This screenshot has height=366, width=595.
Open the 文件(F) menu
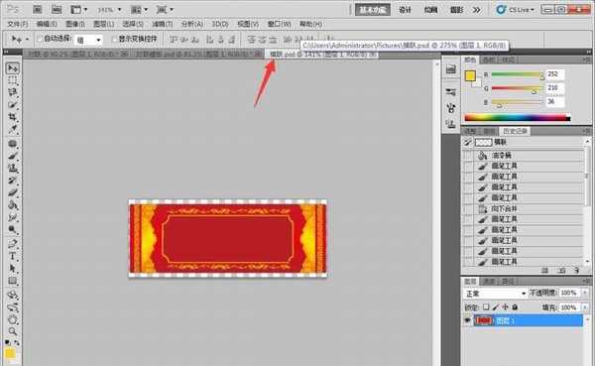pyautogui.click(x=18, y=24)
